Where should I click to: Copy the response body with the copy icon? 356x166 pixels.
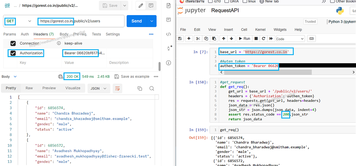pos(140,88)
